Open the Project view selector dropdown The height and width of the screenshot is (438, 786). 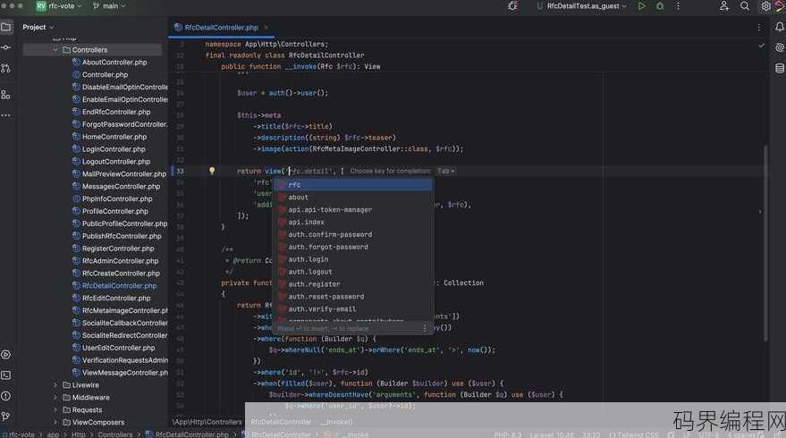click(x=38, y=27)
